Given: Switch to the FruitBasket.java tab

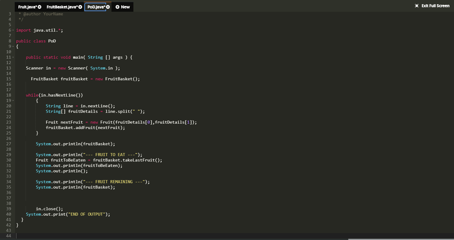Looking at the screenshot, I should (60, 7).
